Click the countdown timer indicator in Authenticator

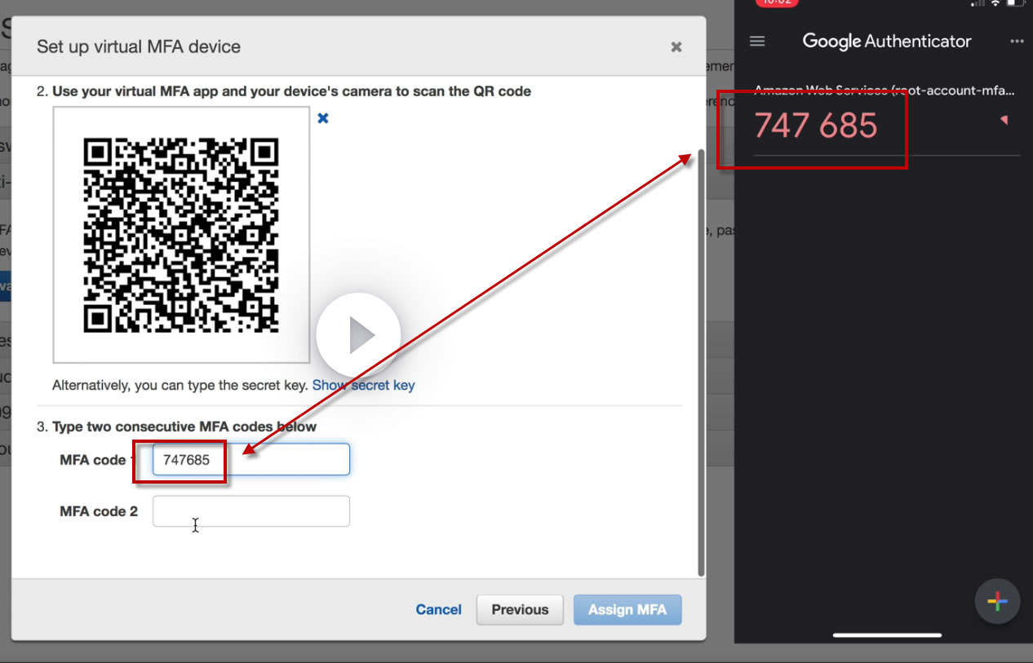[1004, 121]
